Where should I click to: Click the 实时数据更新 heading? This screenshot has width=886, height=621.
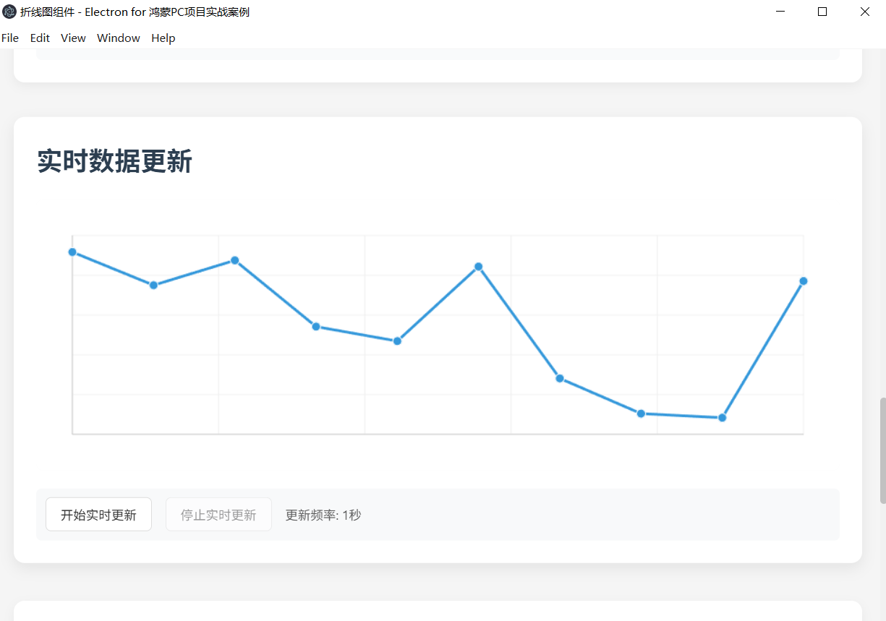click(114, 161)
